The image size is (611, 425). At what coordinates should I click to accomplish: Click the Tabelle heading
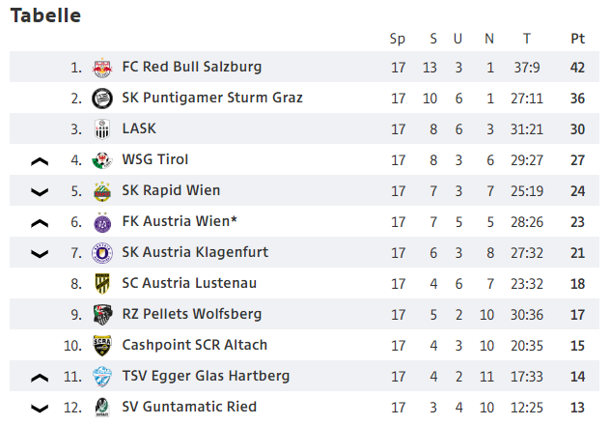[45, 16]
